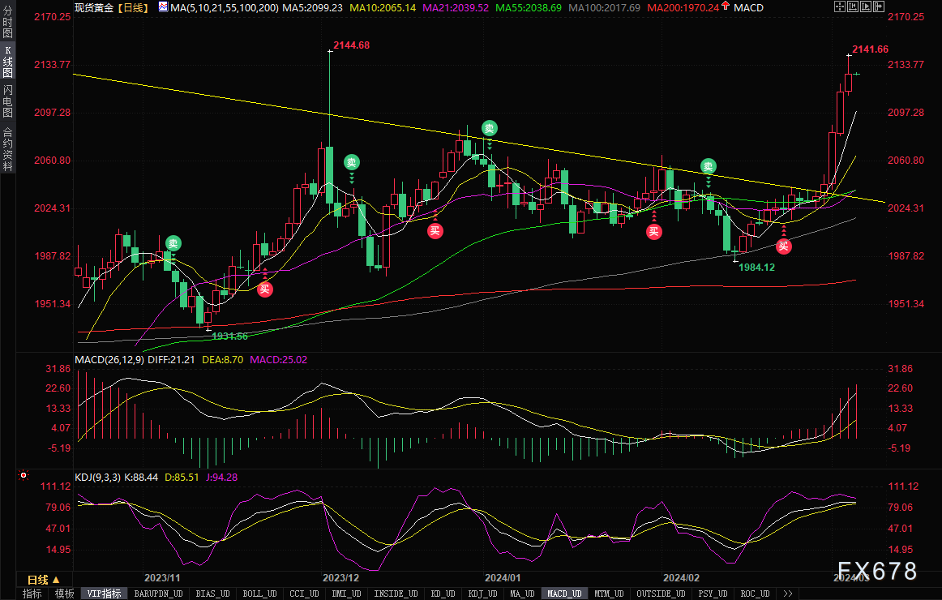Click the 2144.68 high price marker
This screenshot has width=942, height=600.
[352, 45]
